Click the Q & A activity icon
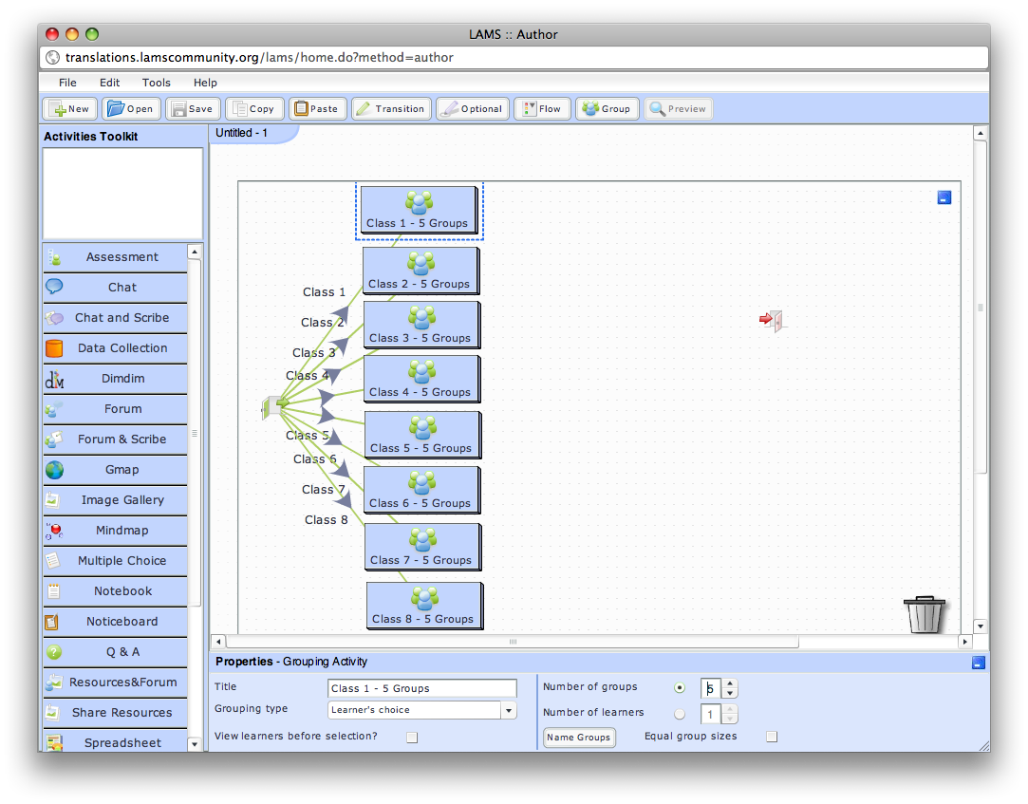Screen dimensions: 1028x804 pos(55,652)
